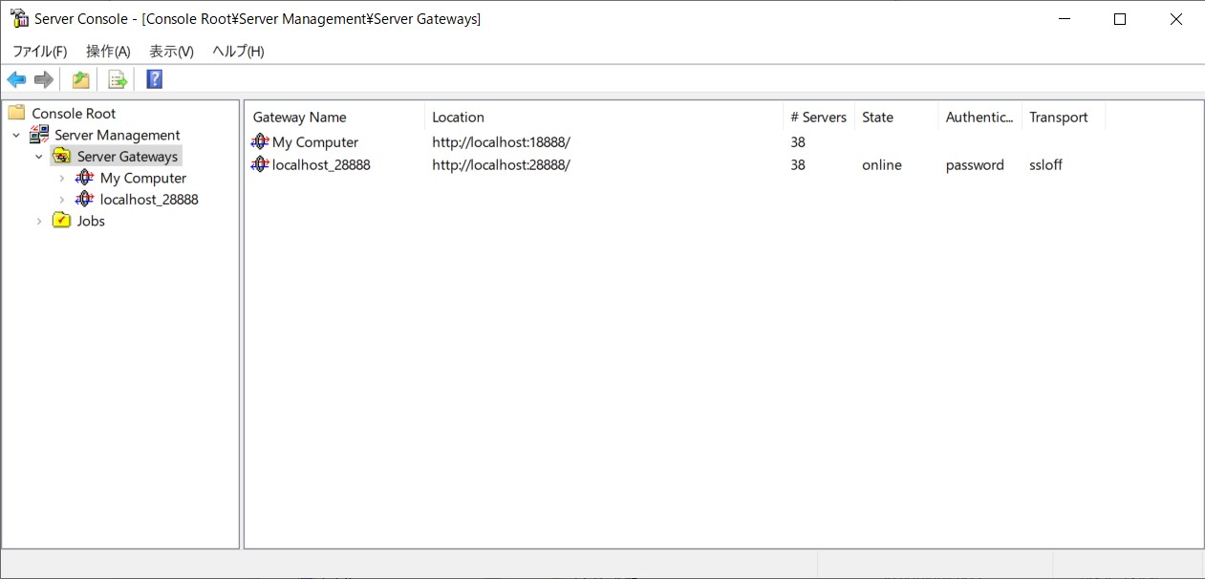Viewport: 1205px width, 579px height.
Task: Open the ヘルプ(H) menu
Action: click(x=238, y=52)
